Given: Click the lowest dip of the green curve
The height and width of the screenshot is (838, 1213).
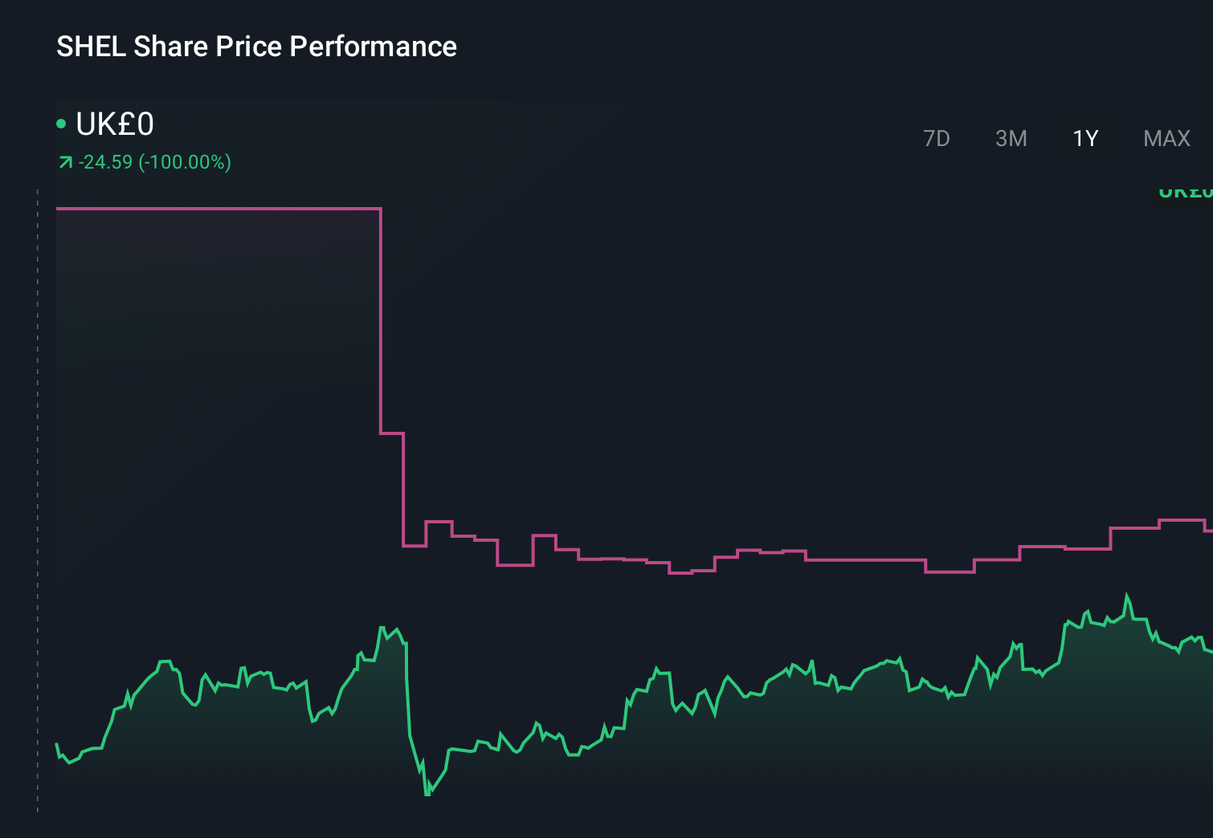Looking at the screenshot, I should pyautogui.click(x=427, y=795).
